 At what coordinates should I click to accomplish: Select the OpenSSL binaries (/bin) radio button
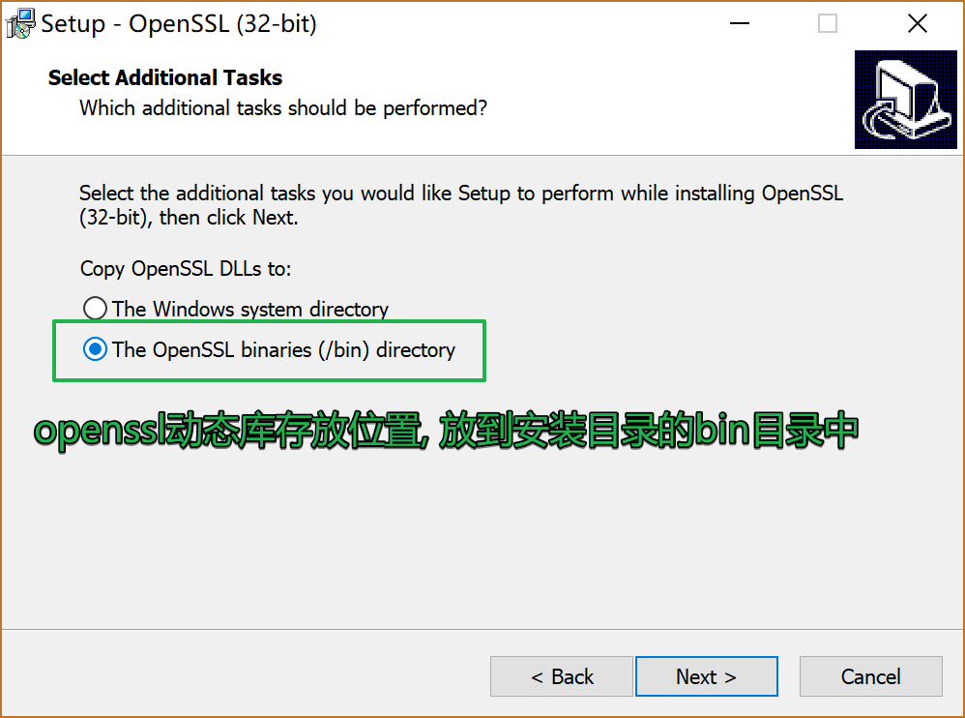pos(95,349)
